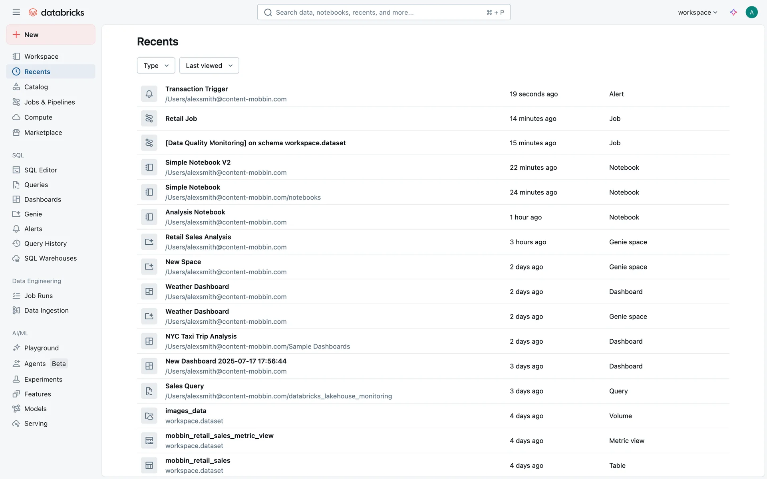Click the hamburger menu icon
The width and height of the screenshot is (767, 479).
click(16, 12)
